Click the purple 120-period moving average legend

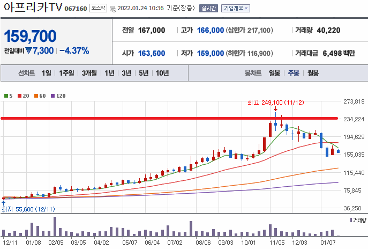coord(58,96)
